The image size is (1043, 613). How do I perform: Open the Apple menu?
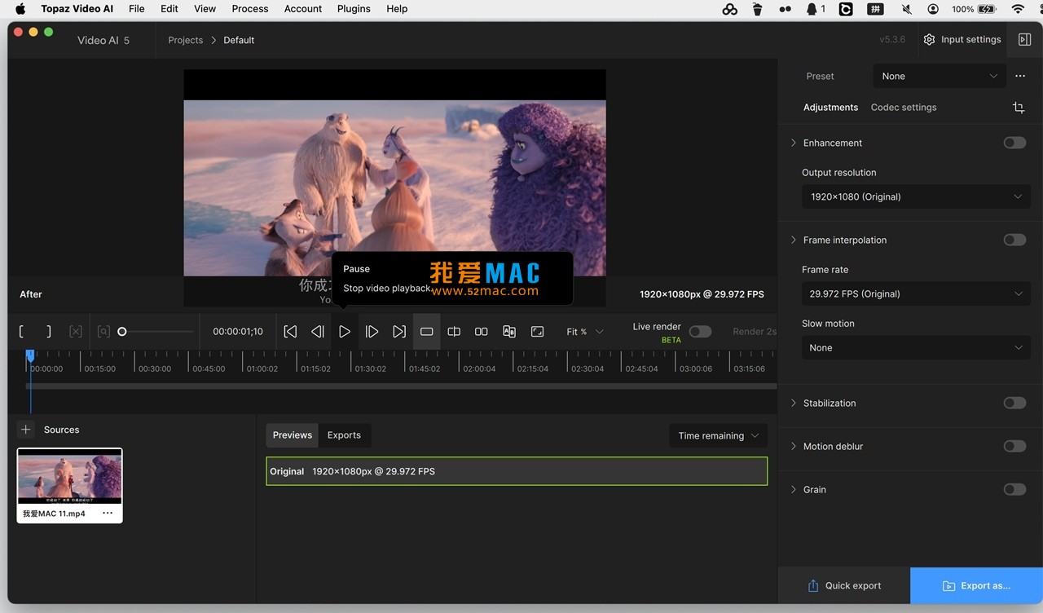21,9
